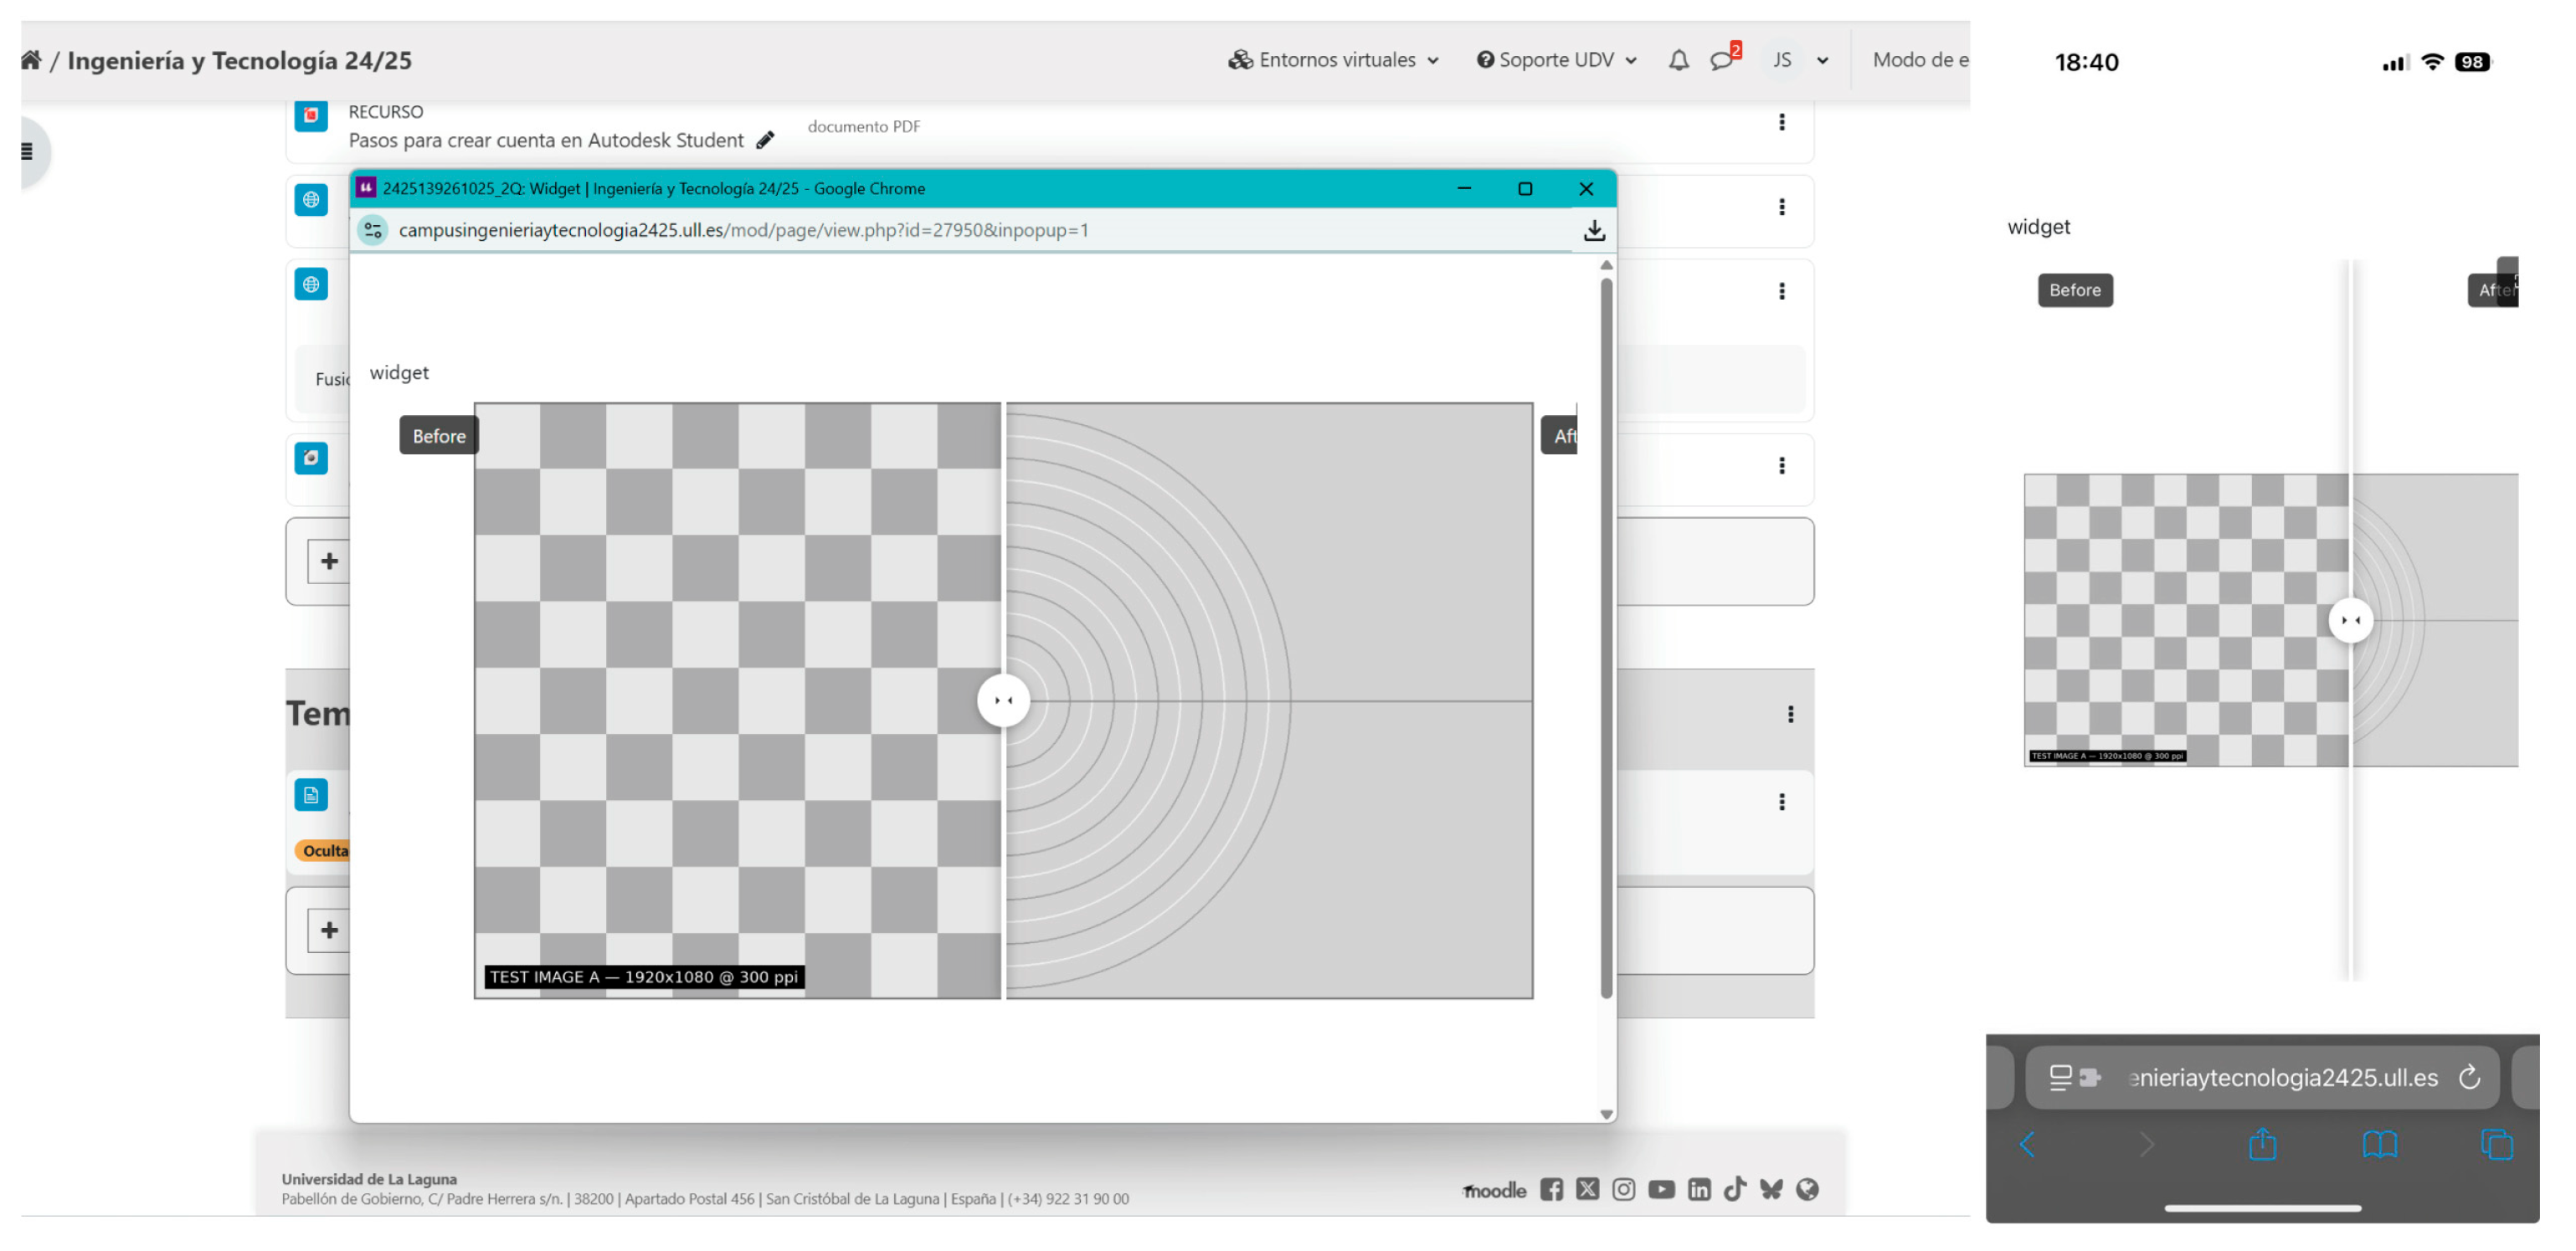Click Safari share icon on phone
2576x1251 pixels.
coord(2262,1144)
